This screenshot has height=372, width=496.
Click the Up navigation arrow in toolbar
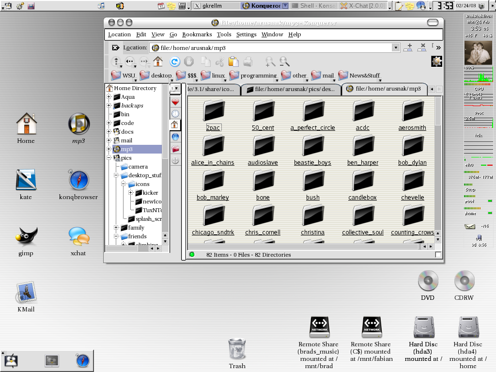point(116,62)
